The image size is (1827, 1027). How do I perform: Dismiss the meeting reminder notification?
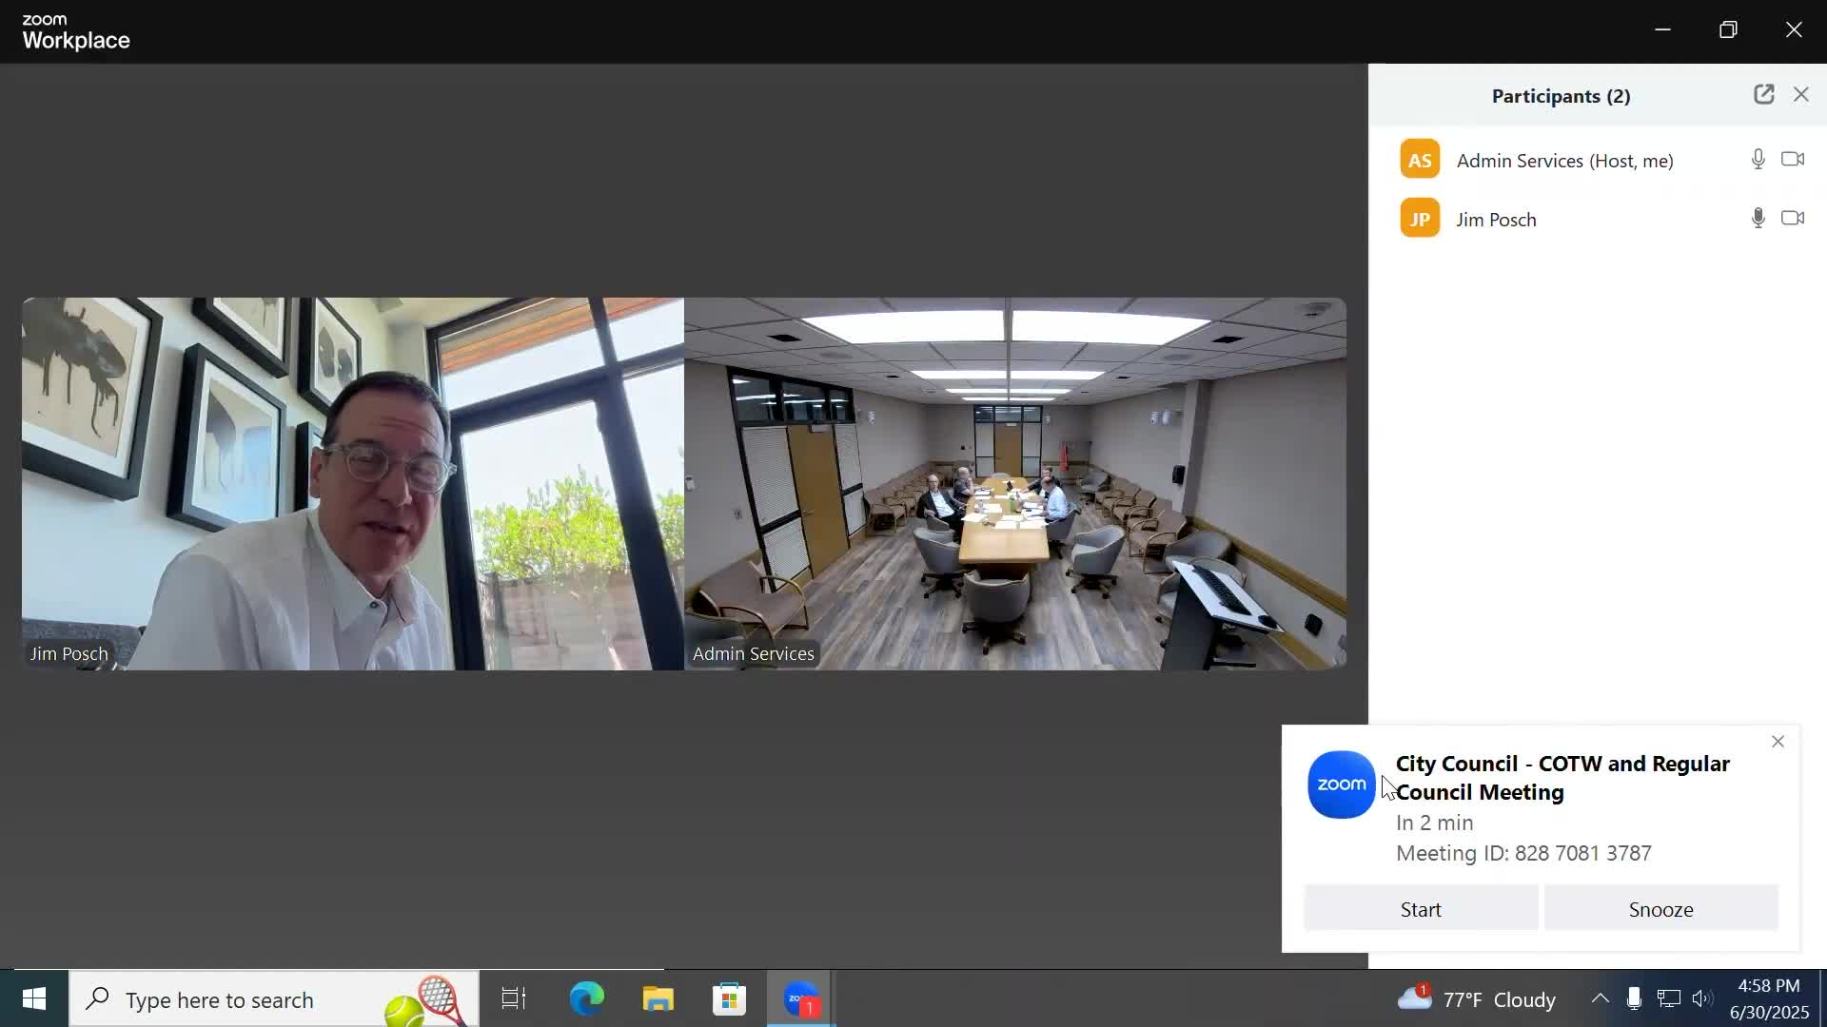pos(1778,742)
